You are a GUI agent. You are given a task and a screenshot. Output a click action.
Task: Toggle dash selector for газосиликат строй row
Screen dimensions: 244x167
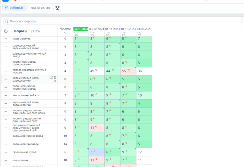pos(6,152)
